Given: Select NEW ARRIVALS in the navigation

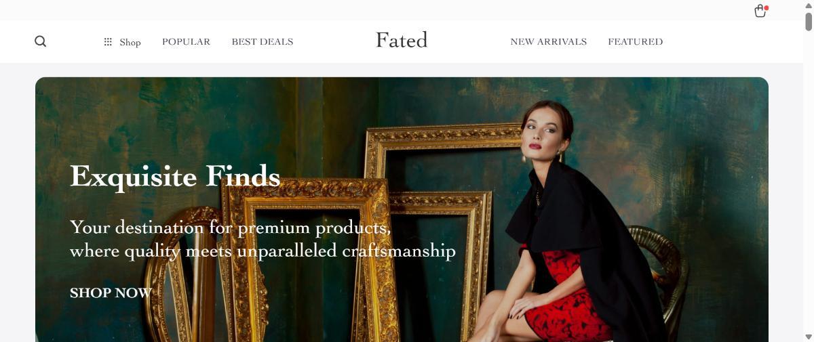Looking at the screenshot, I should click(548, 42).
